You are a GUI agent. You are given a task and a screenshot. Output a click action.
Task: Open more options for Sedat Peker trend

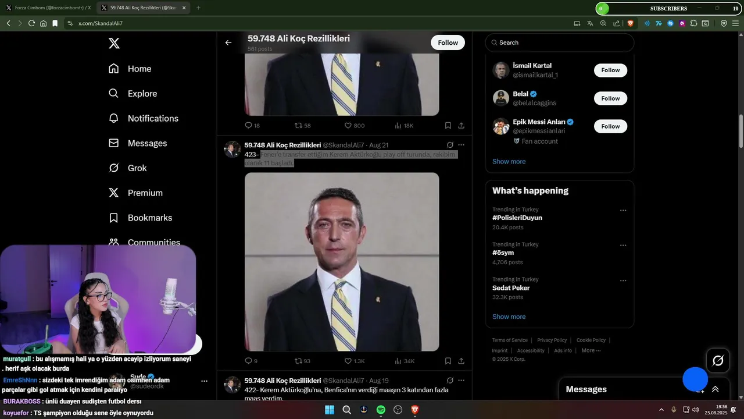tap(623, 280)
